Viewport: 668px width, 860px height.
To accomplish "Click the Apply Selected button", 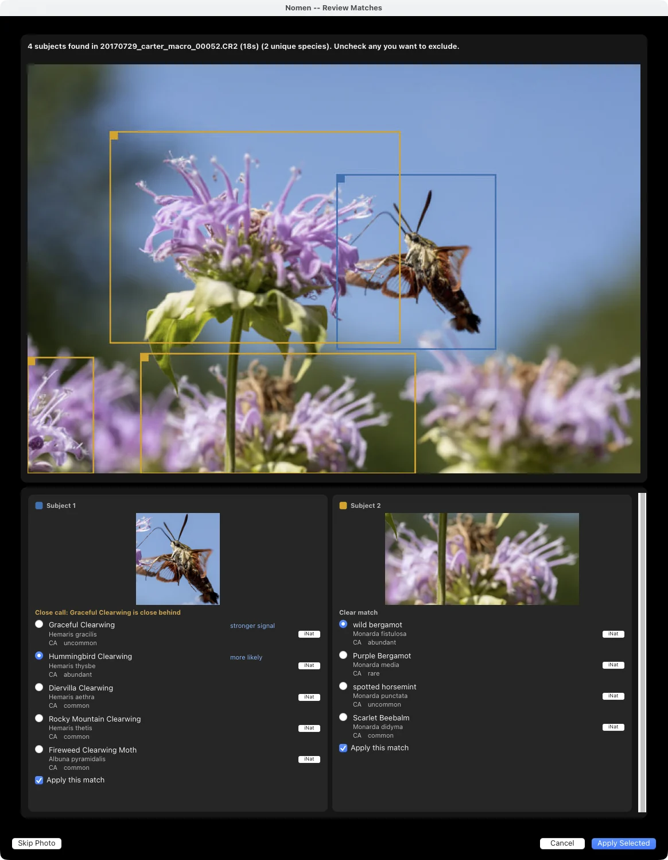I will (x=624, y=843).
